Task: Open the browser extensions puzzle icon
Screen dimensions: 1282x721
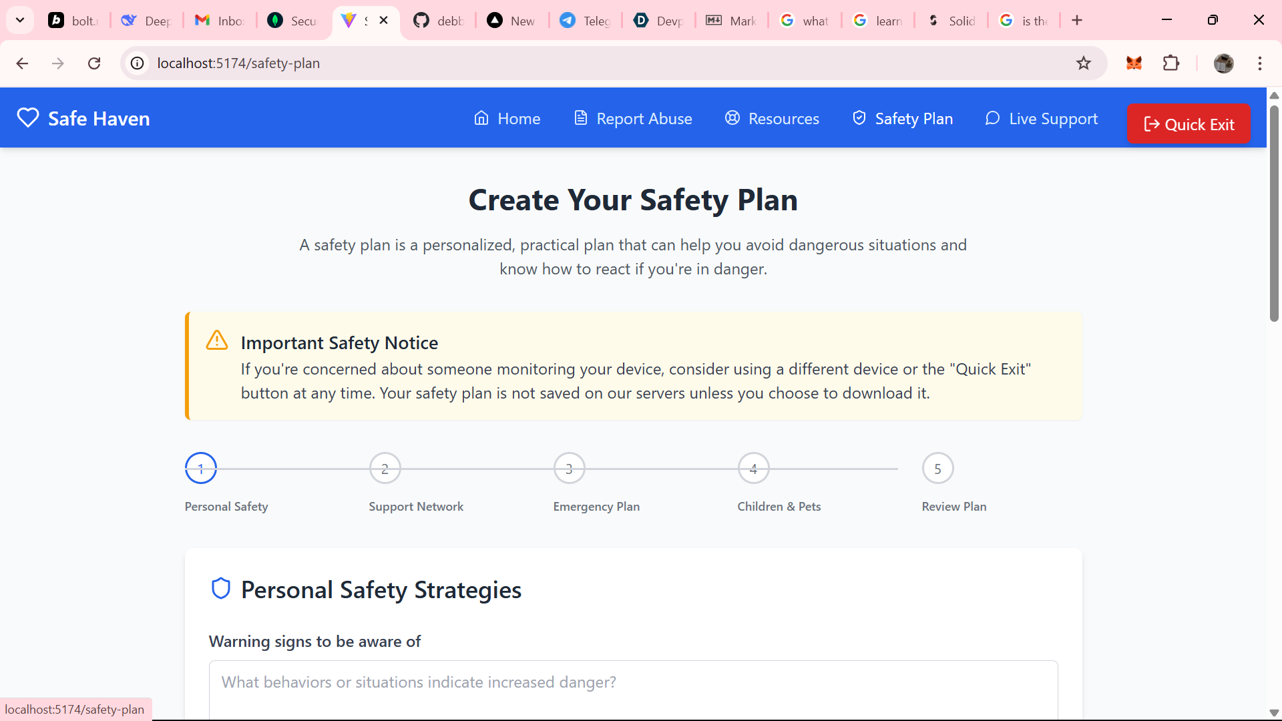Action: pos(1171,63)
